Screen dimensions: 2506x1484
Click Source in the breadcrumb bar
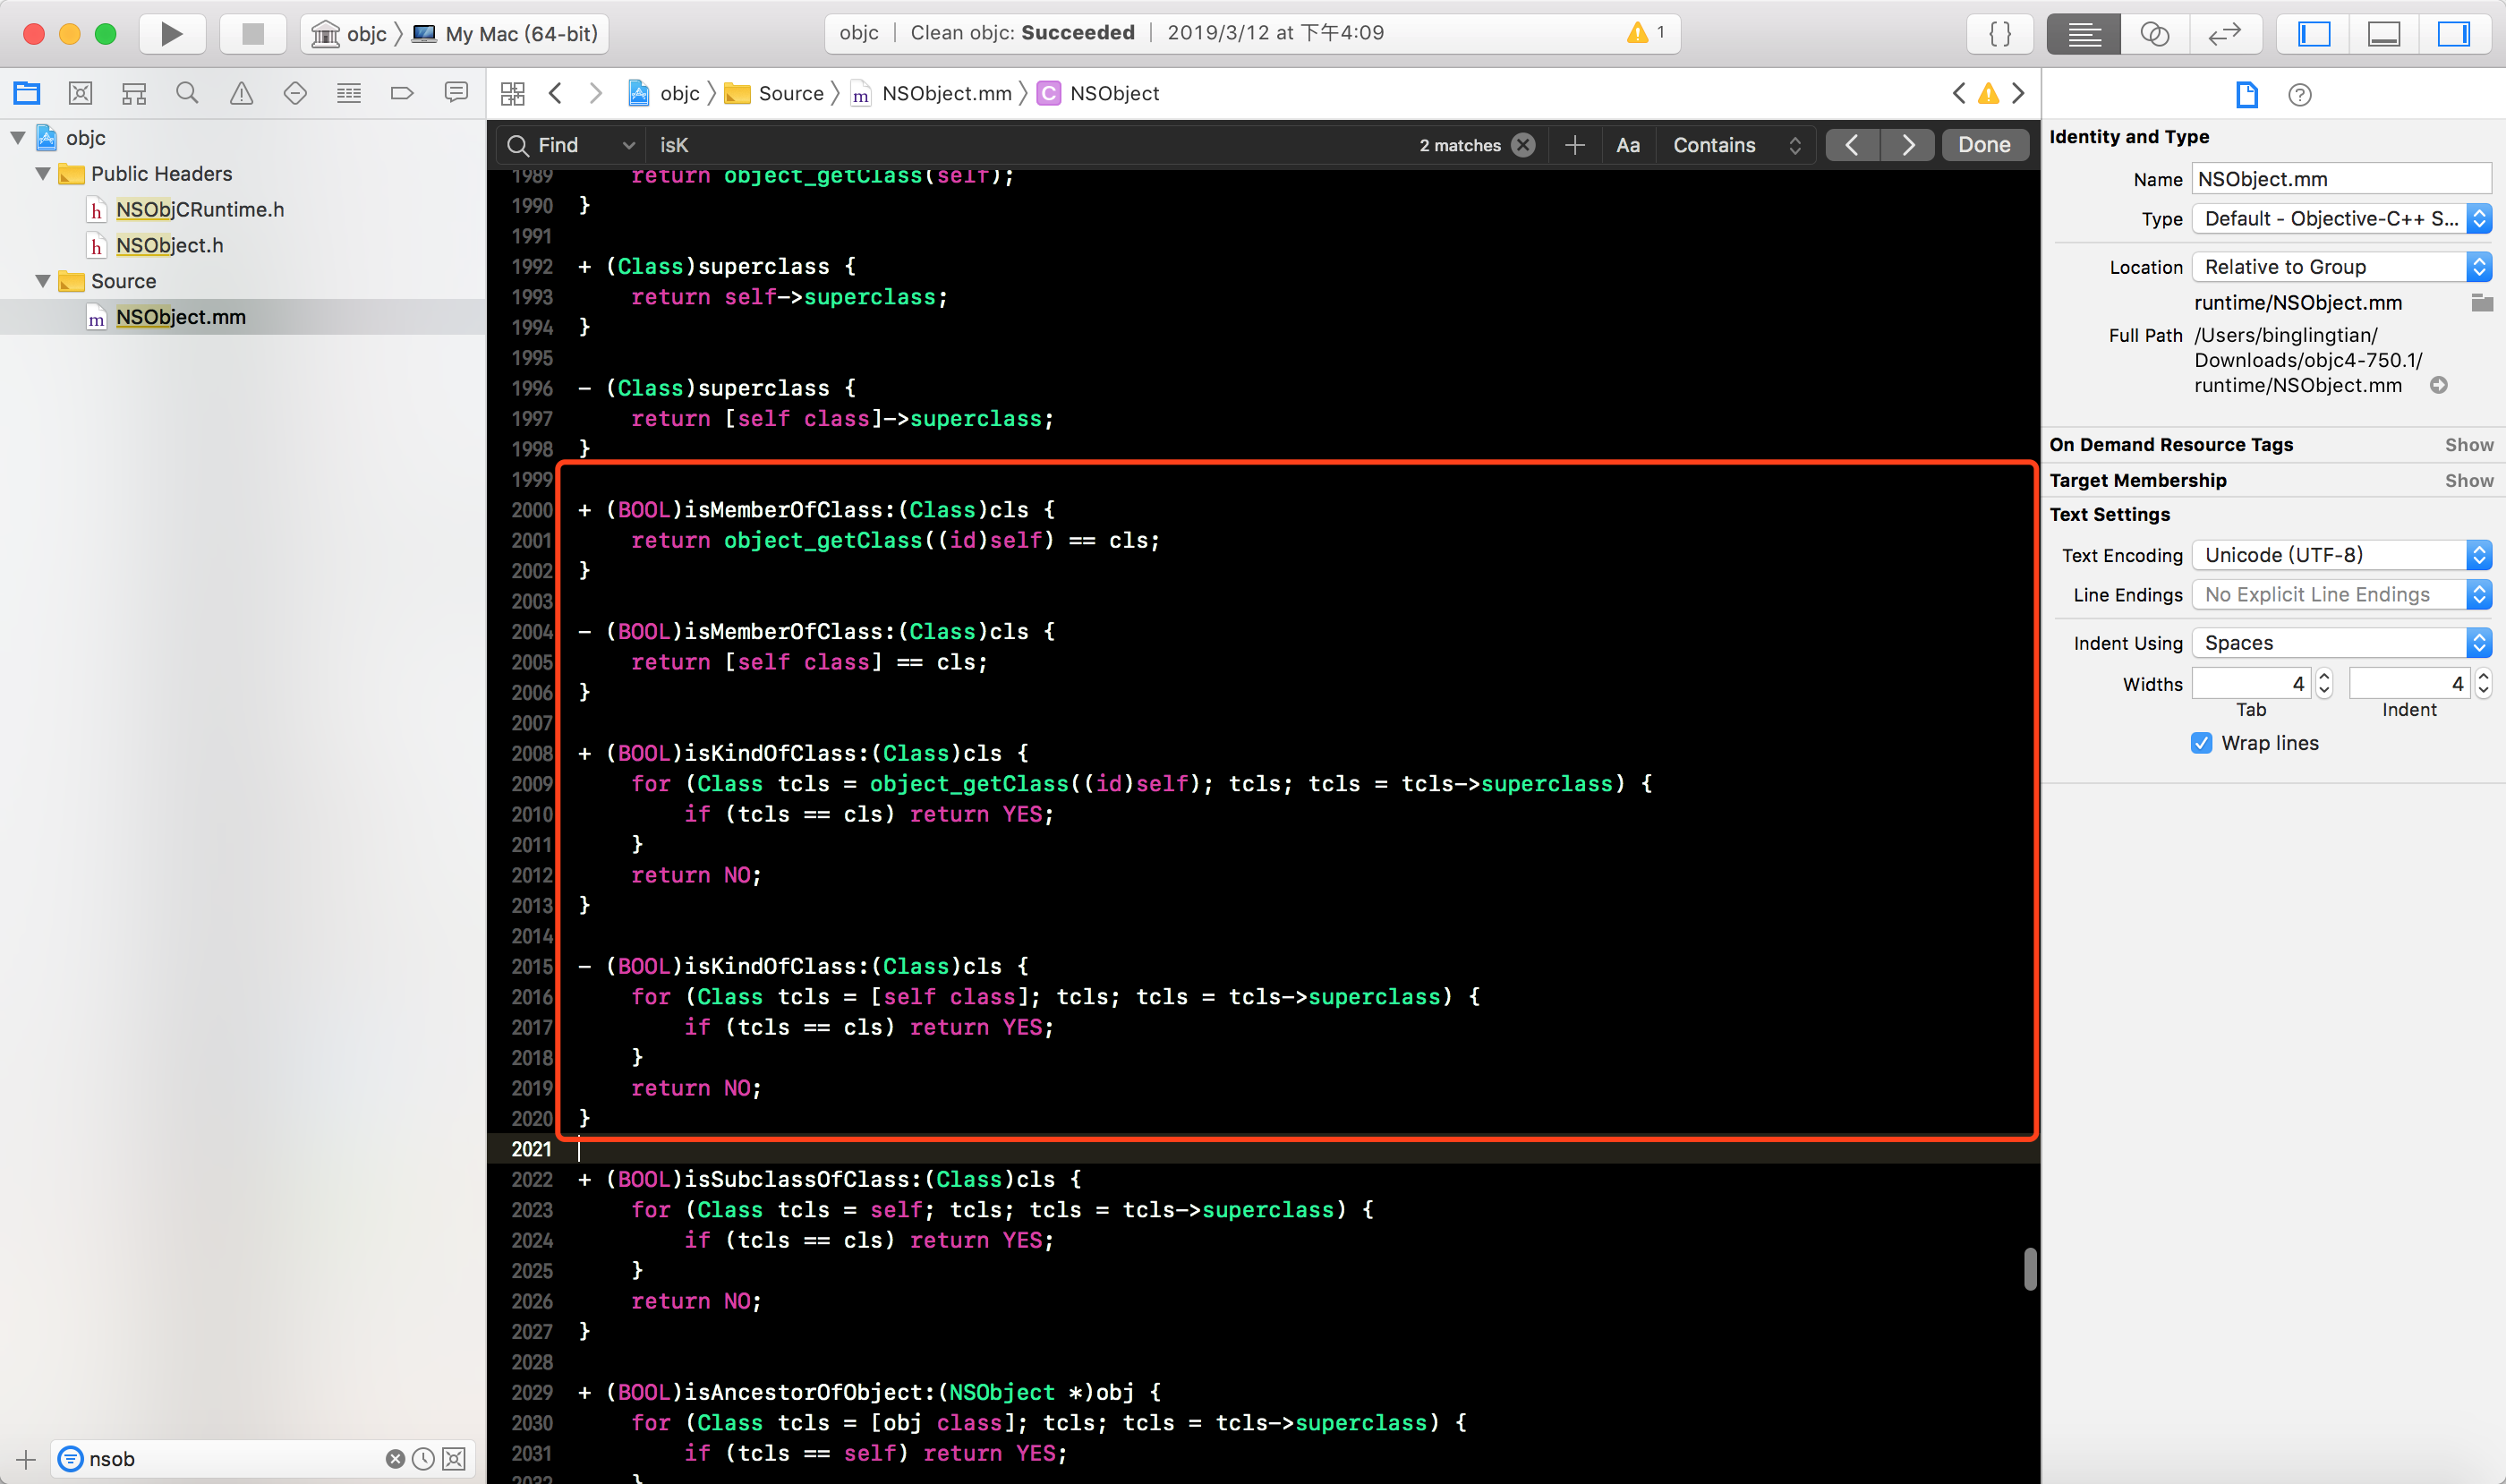click(x=790, y=94)
